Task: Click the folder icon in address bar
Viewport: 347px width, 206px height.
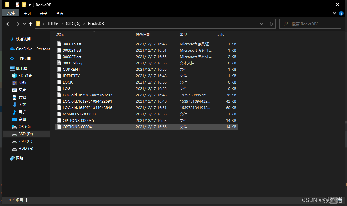Action: click(38, 24)
